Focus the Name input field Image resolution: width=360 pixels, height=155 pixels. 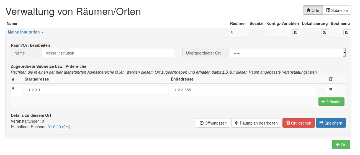108,53
